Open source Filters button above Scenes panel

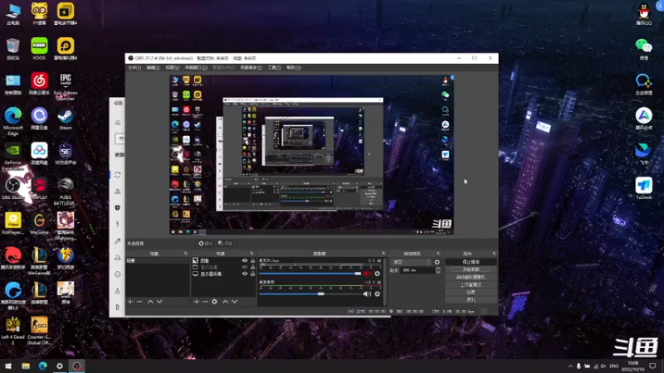click(225, 244)
